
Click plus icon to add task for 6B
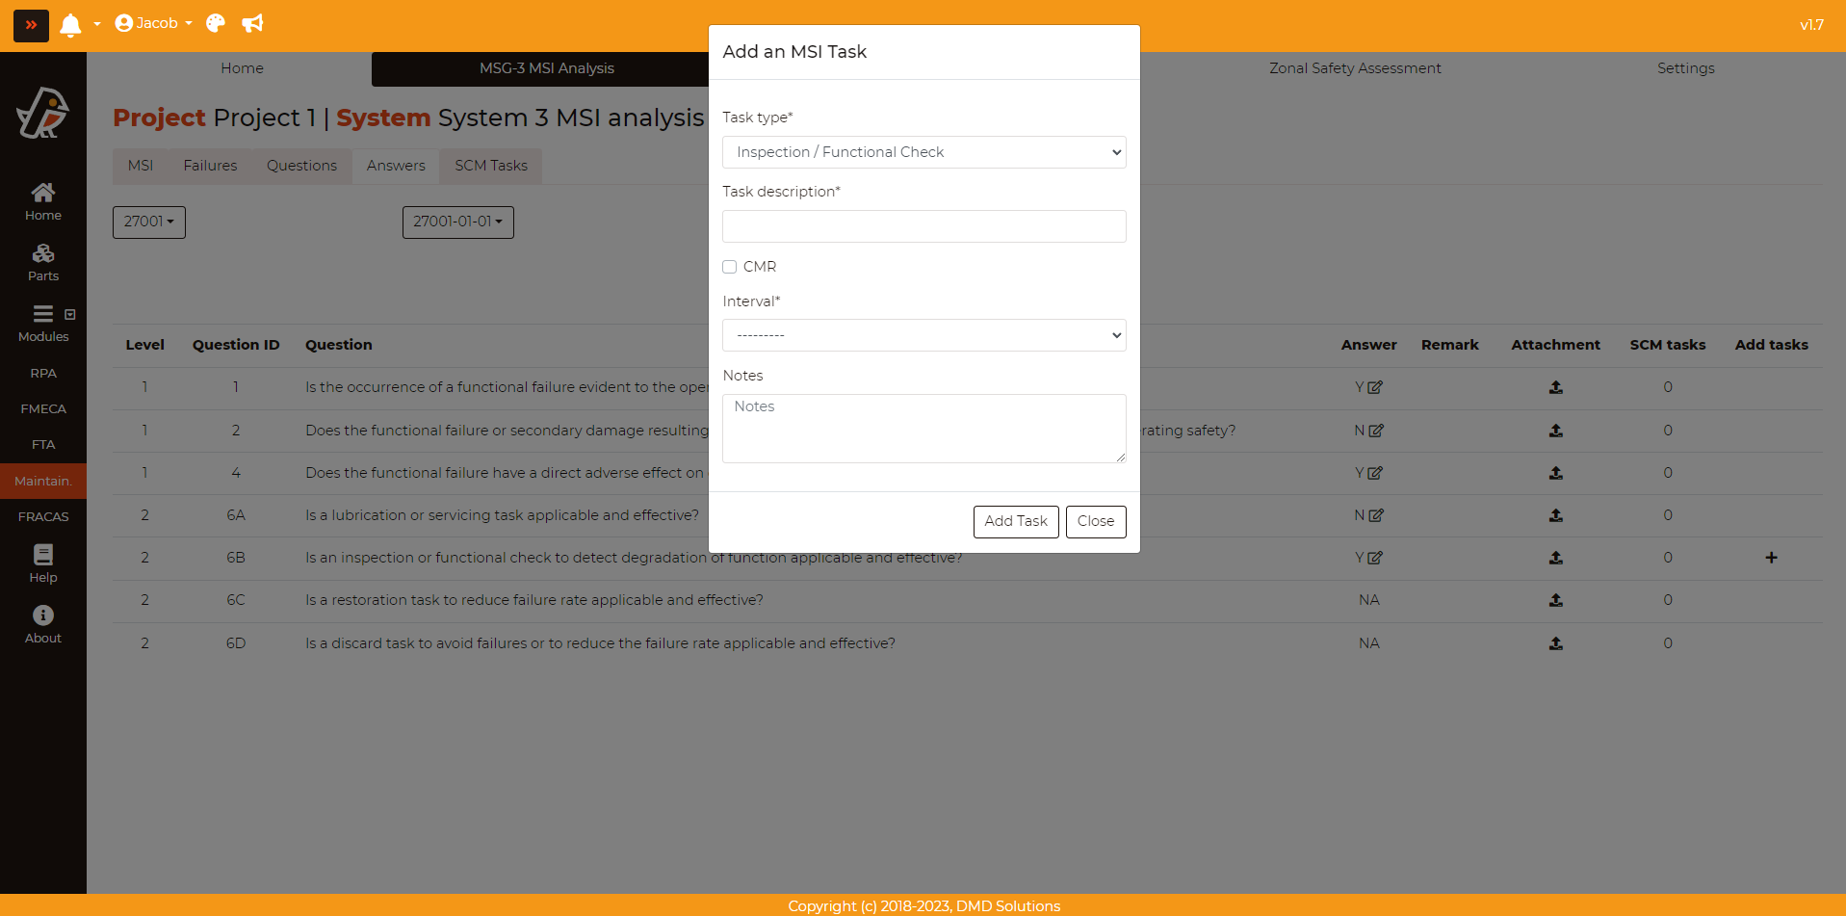click(1771, 558)
